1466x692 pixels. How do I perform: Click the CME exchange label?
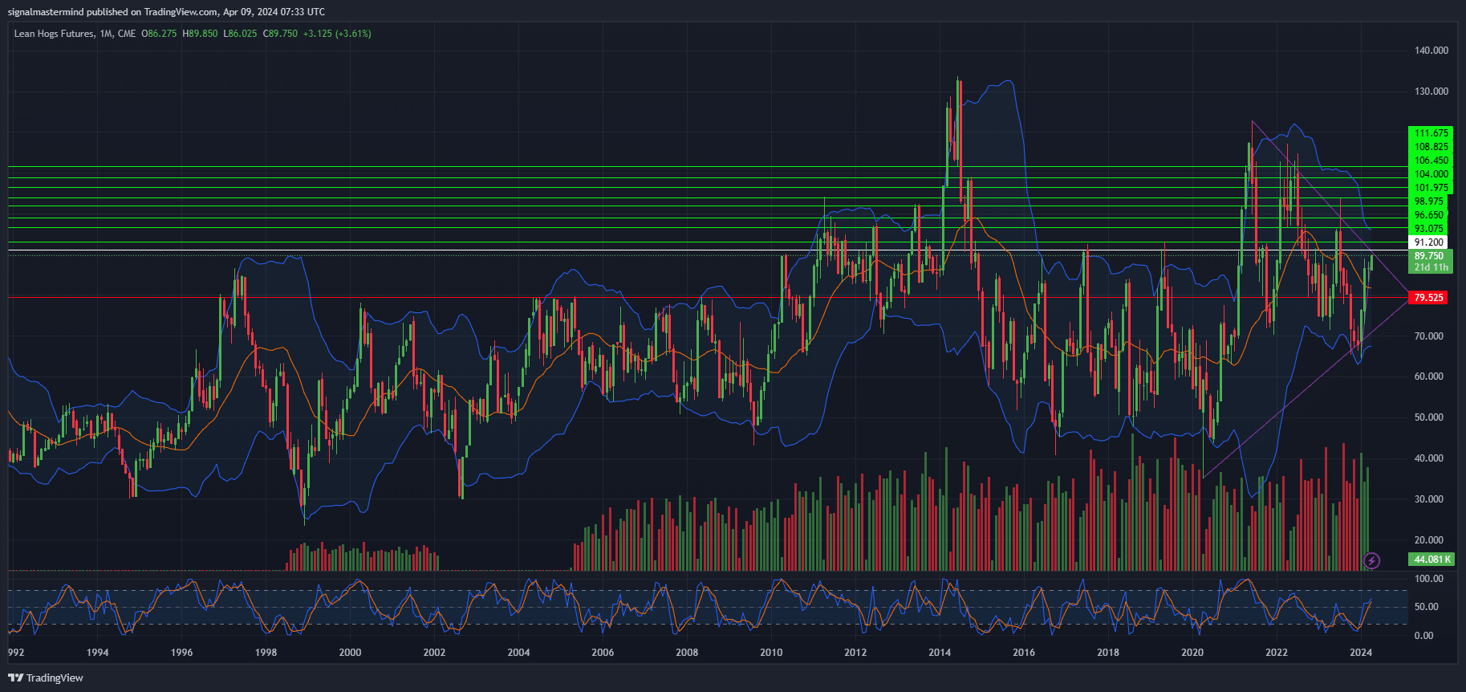click(127, 34)
